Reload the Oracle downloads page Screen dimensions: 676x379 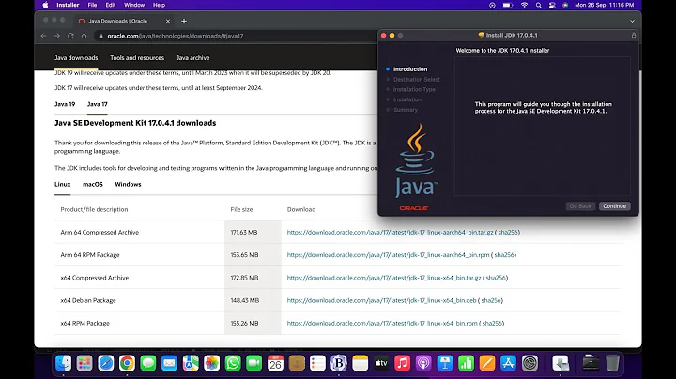coord(70,36)
